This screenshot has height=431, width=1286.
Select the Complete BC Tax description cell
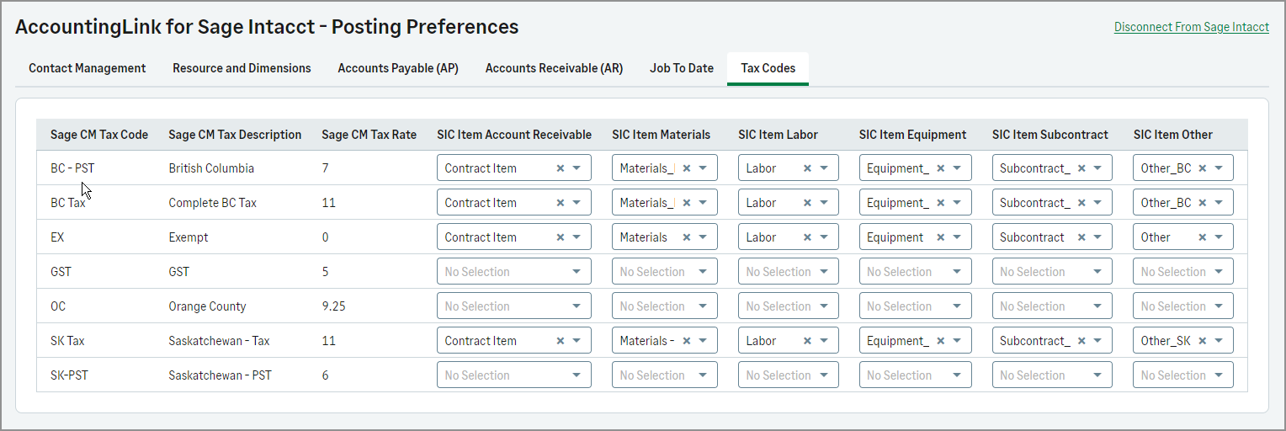click(x=213, y=203)
